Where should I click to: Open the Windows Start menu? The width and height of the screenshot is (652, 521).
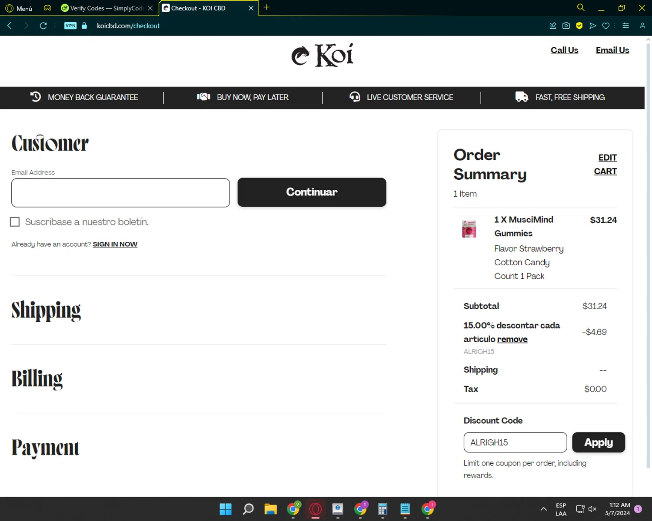226,509
